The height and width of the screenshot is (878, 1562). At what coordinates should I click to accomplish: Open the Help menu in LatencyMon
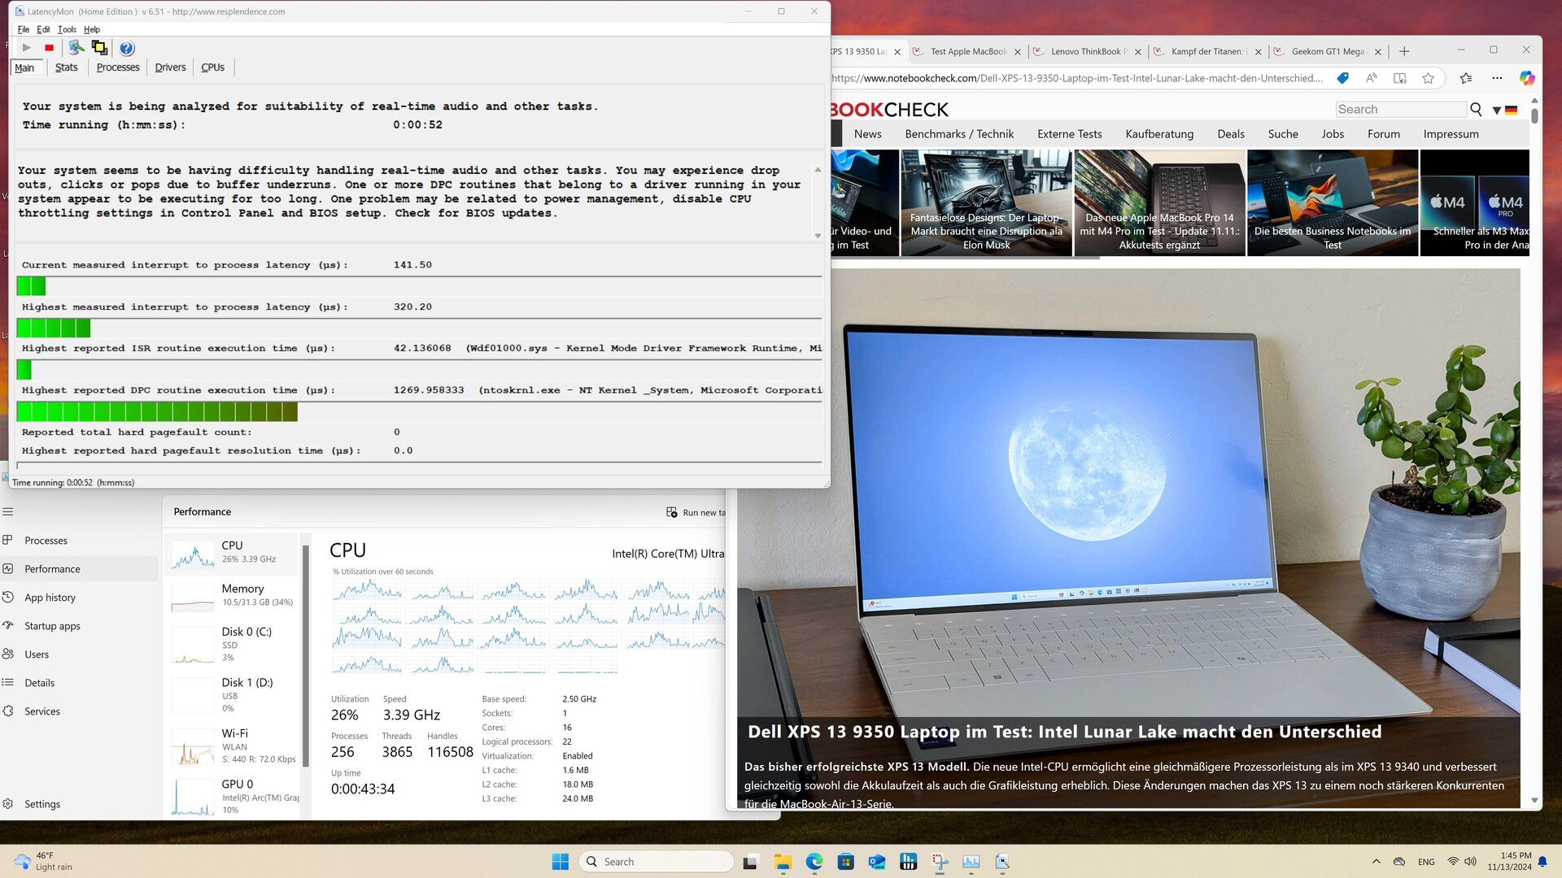[92, 29]
